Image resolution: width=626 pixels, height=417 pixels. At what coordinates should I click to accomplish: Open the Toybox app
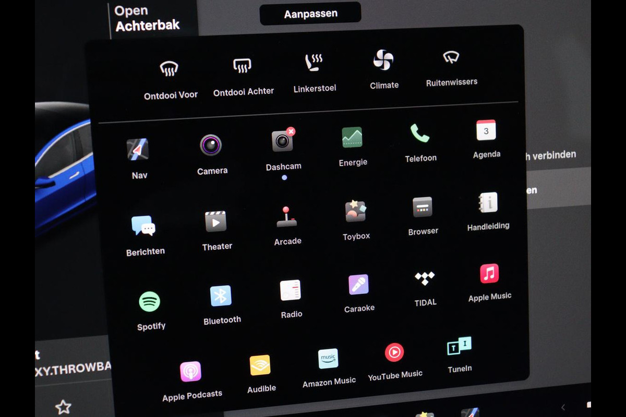[356, 211]
